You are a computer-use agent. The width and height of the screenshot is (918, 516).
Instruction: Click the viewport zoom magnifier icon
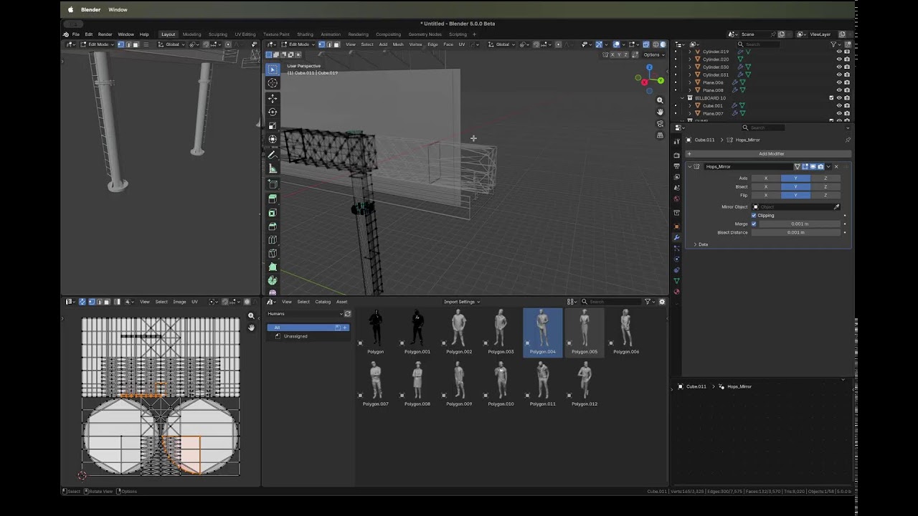tap(660, 100)
